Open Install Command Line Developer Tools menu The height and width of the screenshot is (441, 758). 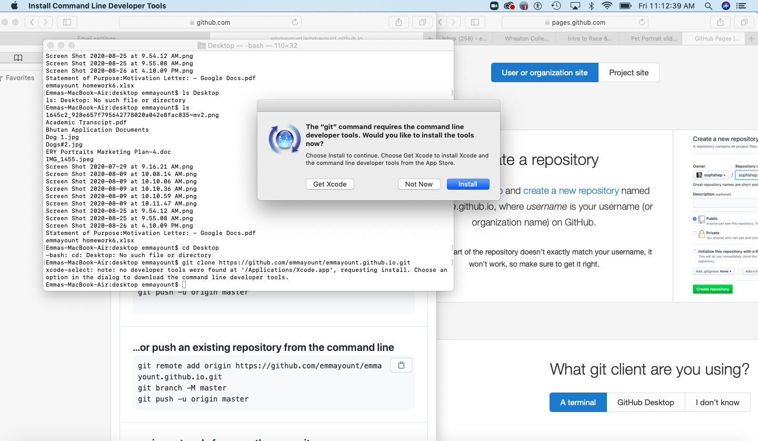click(x=97, y=6)
